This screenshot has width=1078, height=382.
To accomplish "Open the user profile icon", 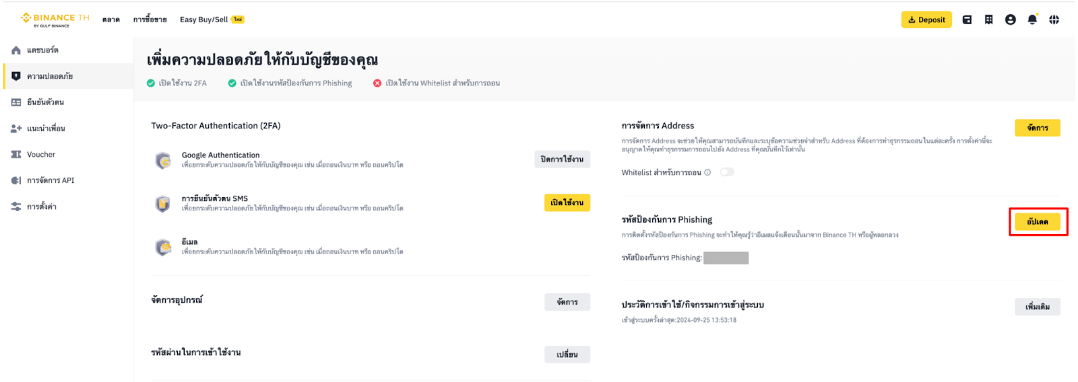I will [x=1010, y=20].
